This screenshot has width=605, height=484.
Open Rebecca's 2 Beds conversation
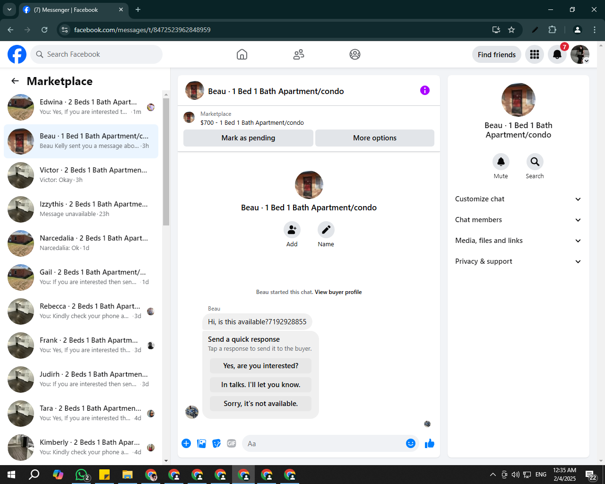[x=81, y=311]
